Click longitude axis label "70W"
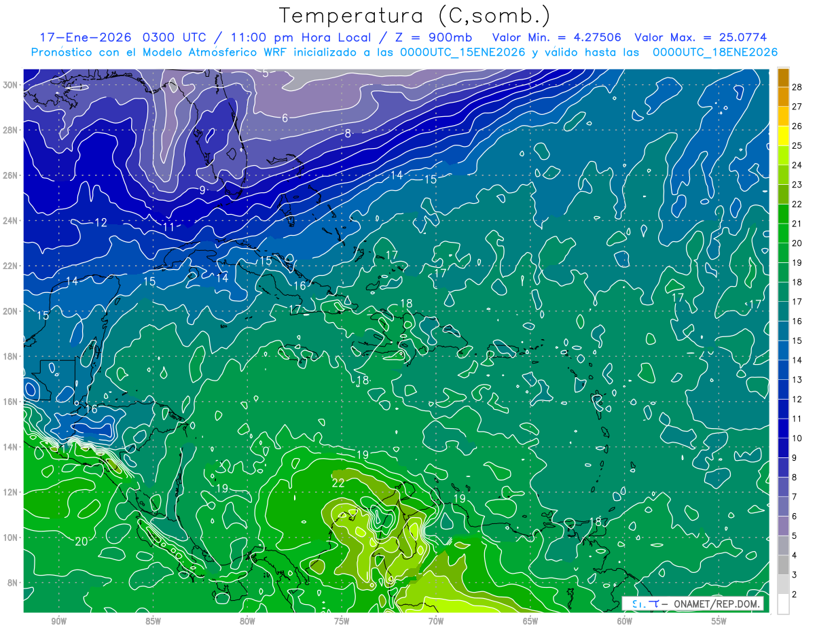This screenshot has height=630, width=815. pyautogui.click(x=436, y=621)
